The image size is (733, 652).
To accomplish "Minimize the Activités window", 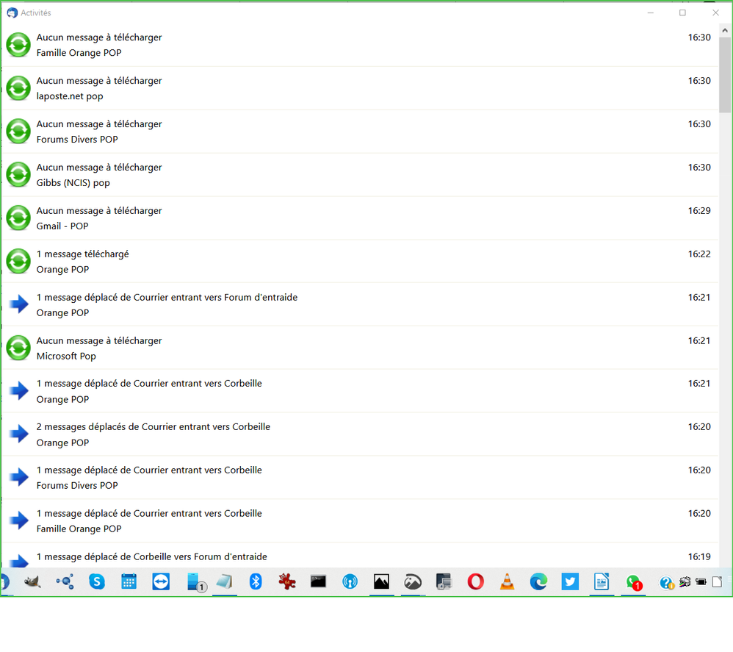I will (650, 12).
